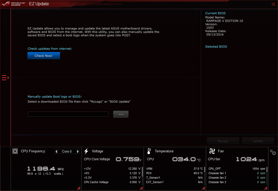278x191 pixels.
Task: Click the BIOS file path input field
Action: (68, 114)
